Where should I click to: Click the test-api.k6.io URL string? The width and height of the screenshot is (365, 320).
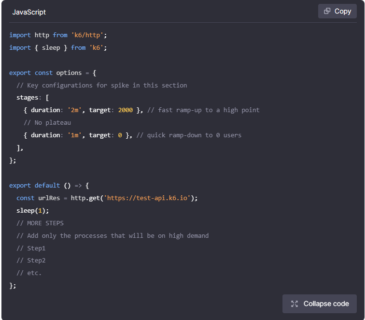(x=149, y=198)
